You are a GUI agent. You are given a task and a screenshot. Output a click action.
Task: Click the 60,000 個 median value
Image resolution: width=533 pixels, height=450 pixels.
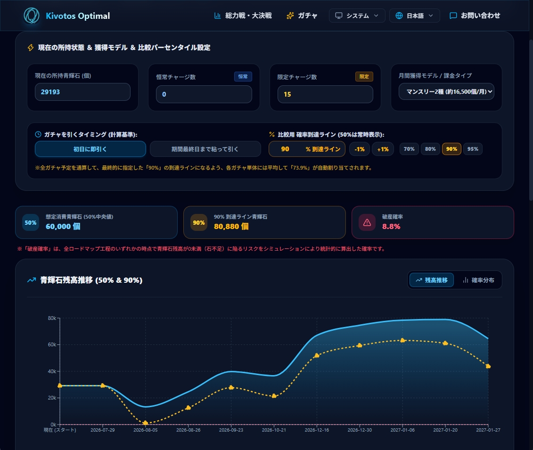(63, 226)
